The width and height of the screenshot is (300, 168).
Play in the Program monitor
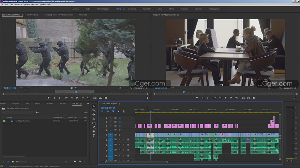tap(225, 98)
